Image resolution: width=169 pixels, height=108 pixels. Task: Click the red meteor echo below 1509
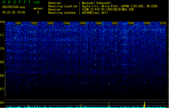[x=144, y=82]
